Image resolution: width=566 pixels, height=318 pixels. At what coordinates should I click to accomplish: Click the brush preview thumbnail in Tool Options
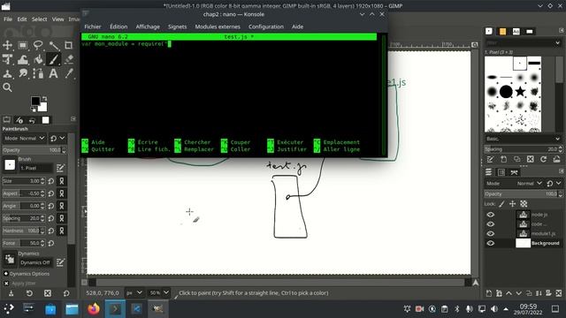click(x=10, y=165)
